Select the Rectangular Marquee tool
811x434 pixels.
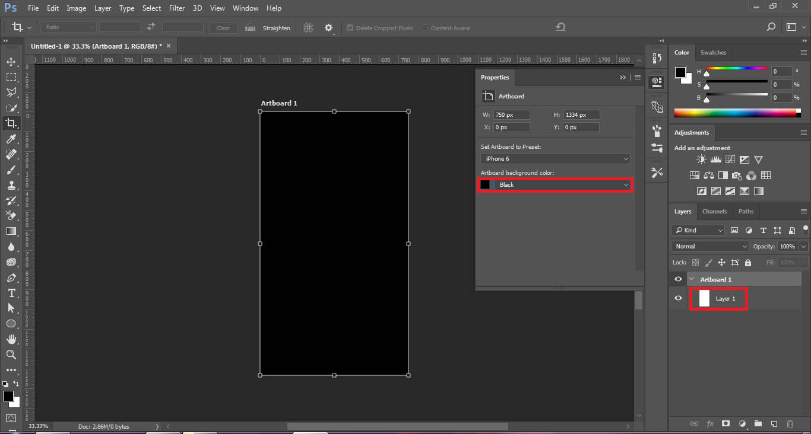click(11, 77)
